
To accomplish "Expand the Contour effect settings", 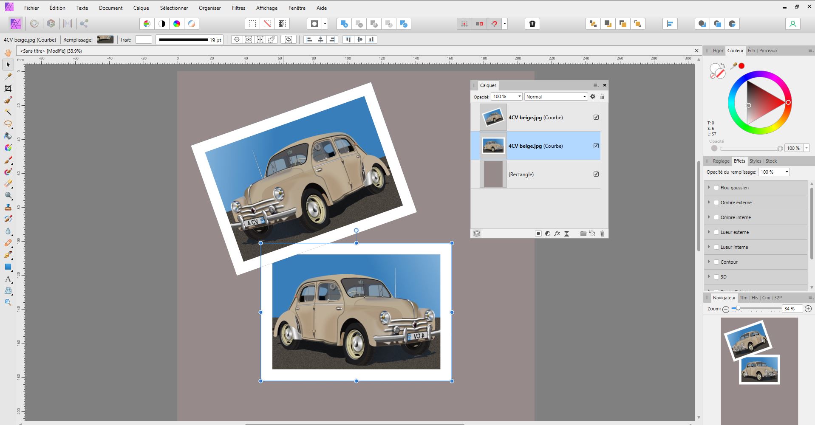I will coord(709,262).
